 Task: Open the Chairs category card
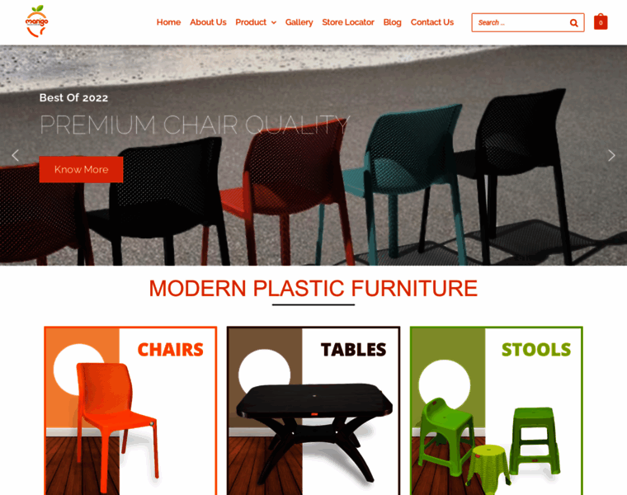(130, 411)
